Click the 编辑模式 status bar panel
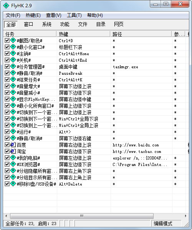Image resolution: width=192 pixels, height=230 pixels. coord(166,223)
